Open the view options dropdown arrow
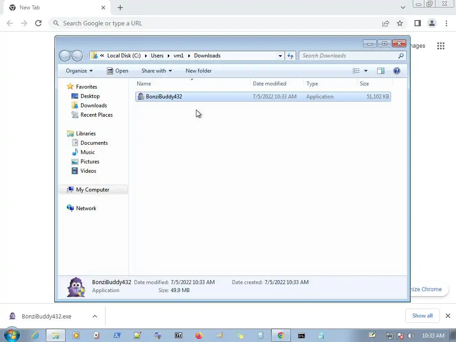Screen dimensions: 456x342 (x=366, y=71)
